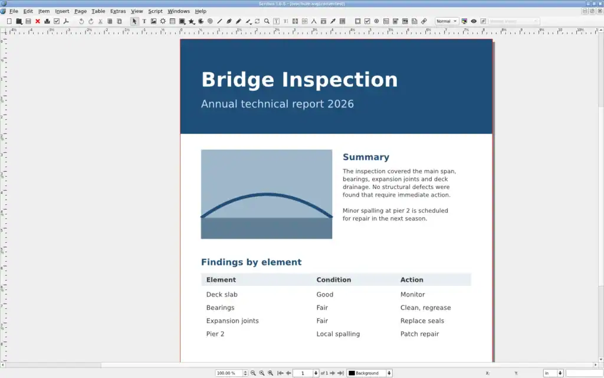Export as PDF using the toolbar icon
This screenshot has width=604, height=378.
click(x=66, y=21)
